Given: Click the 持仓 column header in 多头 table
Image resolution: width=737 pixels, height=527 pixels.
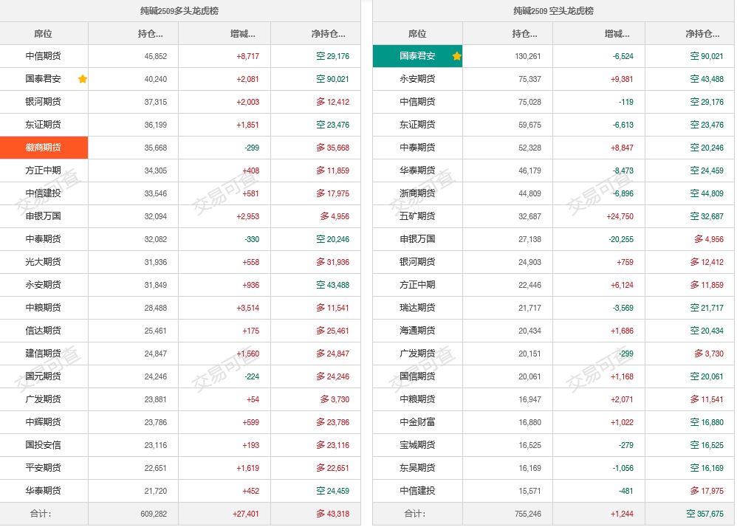Looking at the screenshot, I should point(150,34).
